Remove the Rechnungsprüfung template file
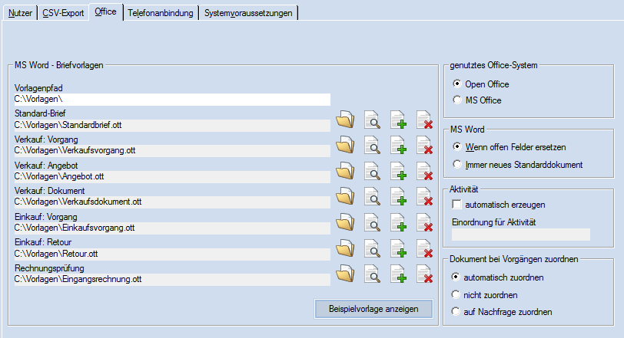 click(424, 274)
